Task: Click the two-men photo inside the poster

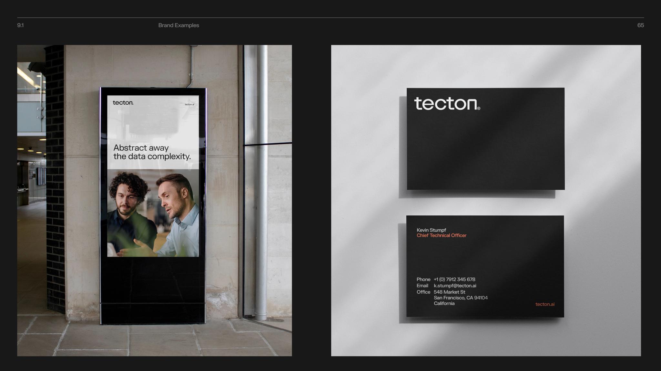Action: [x=153, y=213]
